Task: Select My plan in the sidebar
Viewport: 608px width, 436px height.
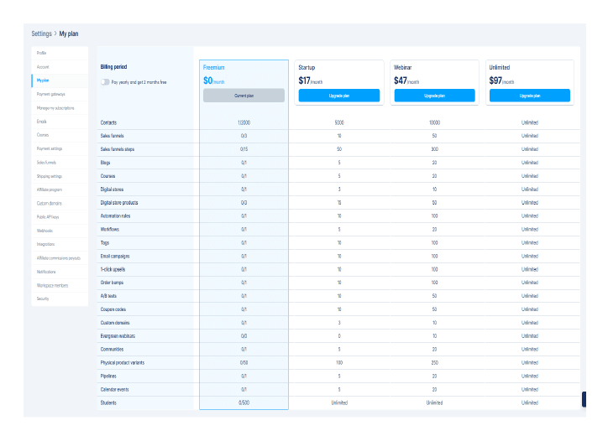Action: pyautogui.click(x=60, y=80)
